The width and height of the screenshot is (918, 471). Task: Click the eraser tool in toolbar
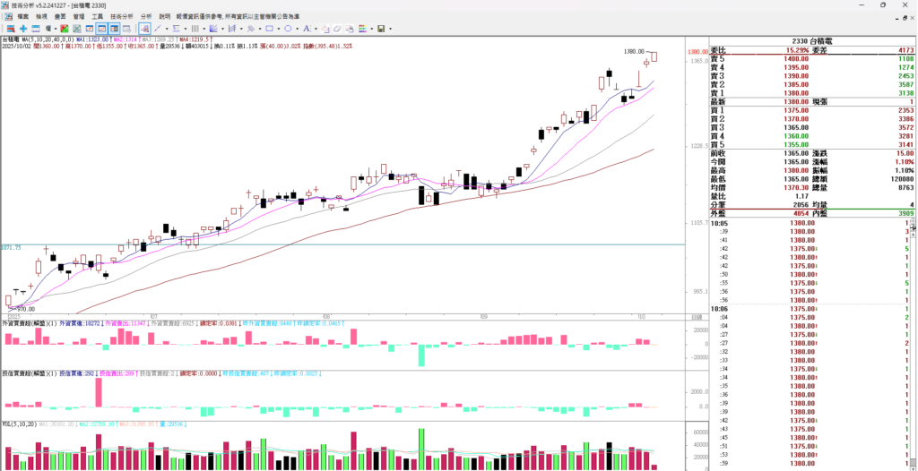tap(337, 29)
